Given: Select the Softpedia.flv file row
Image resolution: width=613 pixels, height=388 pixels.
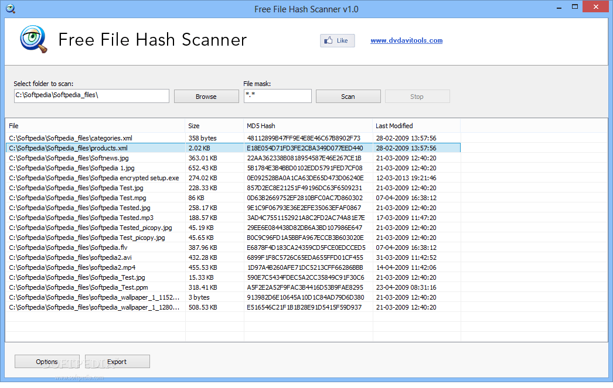Looking at the screenshot, I should pyautogui.click(x=233, y=248).
